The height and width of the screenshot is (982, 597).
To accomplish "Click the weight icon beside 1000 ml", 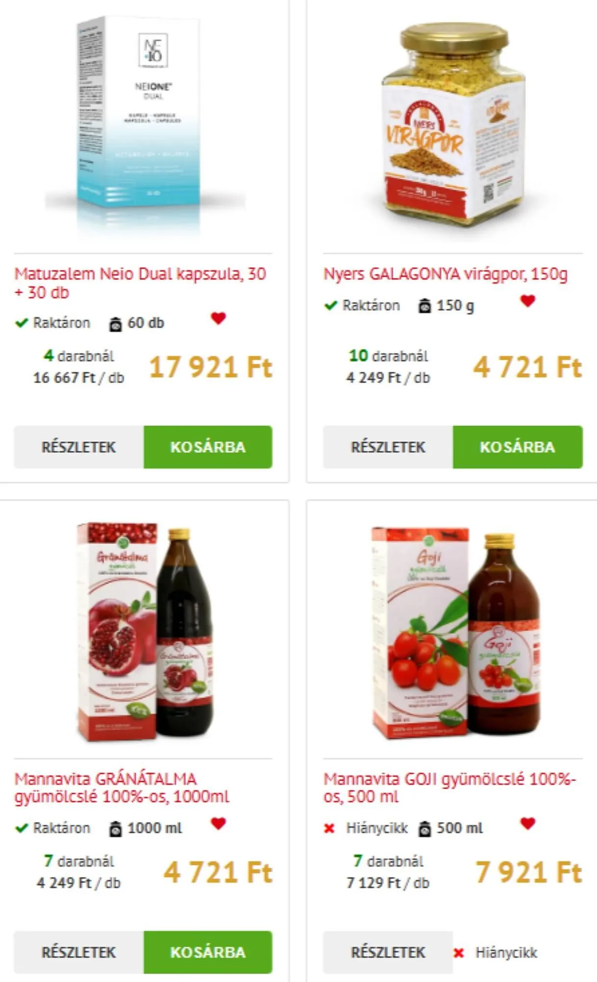I will click(115, 829).
